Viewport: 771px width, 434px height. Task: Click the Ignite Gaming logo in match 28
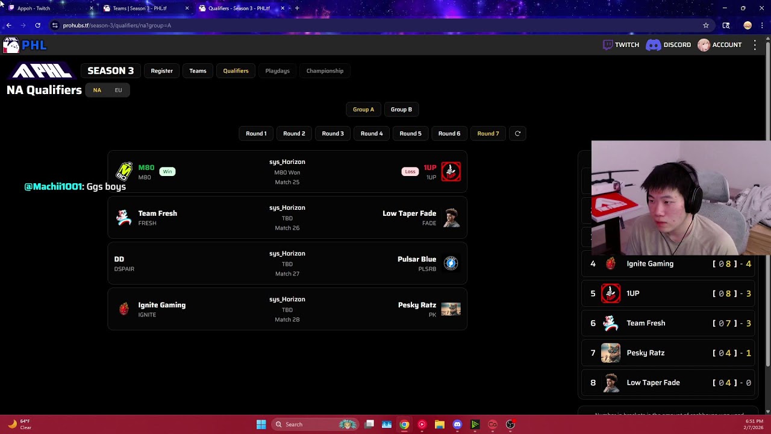[123, 309]
